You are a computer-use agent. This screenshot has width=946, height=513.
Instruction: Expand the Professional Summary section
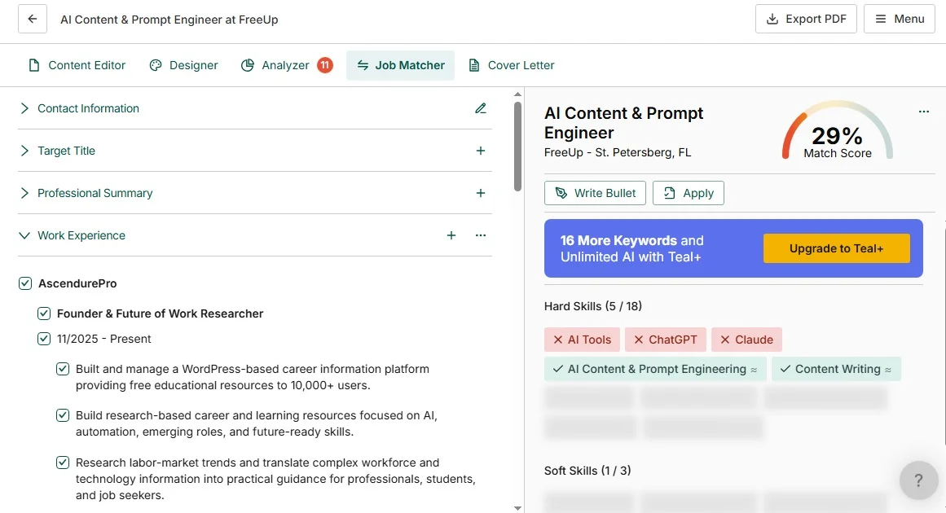point(24,193)
